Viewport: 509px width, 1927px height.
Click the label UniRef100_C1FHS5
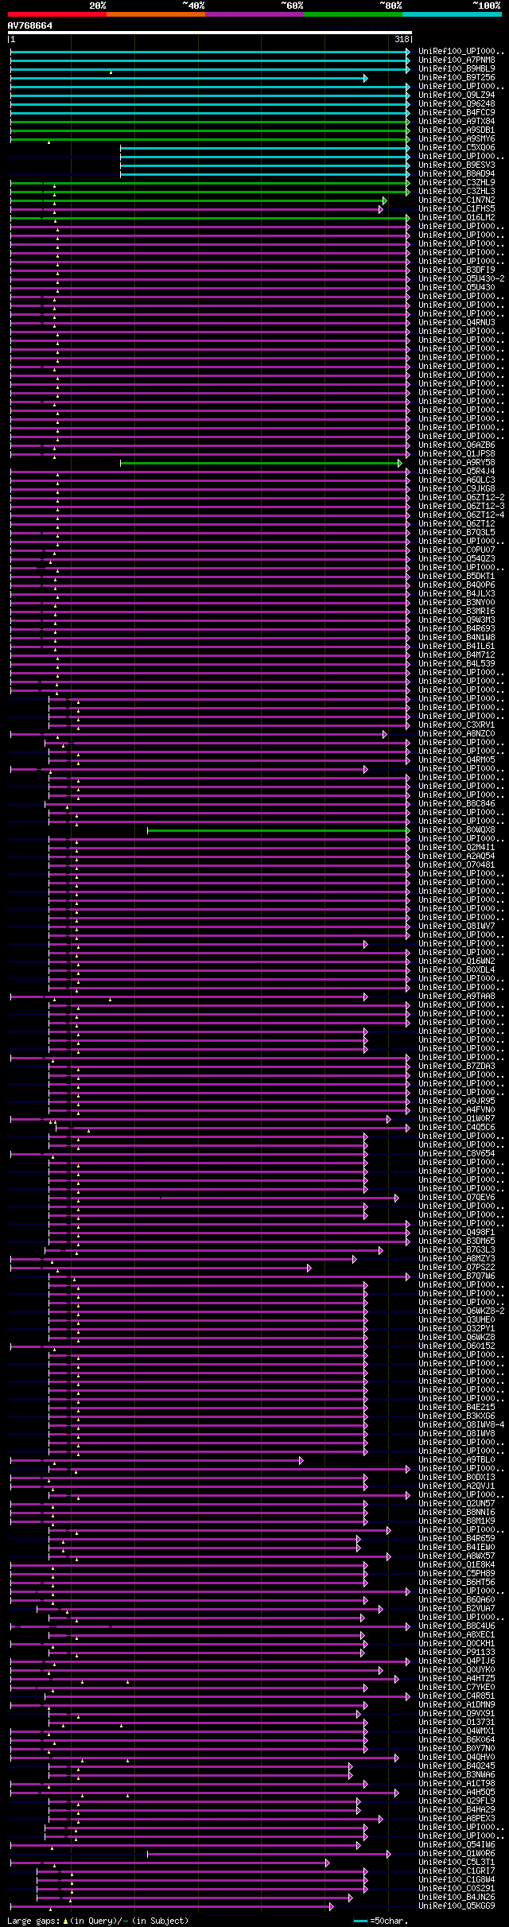point(457,208)
